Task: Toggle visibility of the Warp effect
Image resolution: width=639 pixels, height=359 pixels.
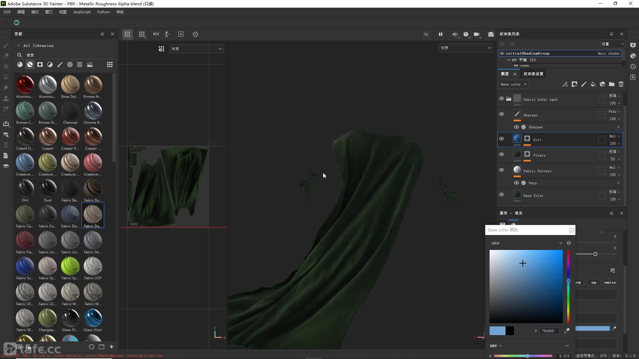Action: [516, 183]
